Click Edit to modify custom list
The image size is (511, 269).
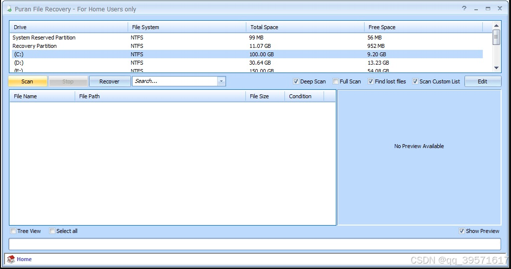(x=483, y=81)
